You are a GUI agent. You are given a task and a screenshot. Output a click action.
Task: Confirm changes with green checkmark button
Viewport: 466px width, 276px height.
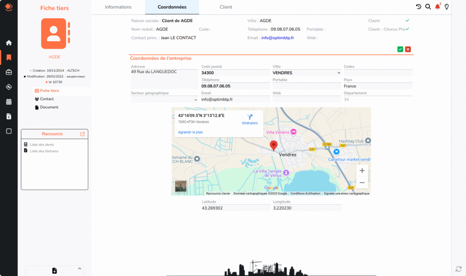pos(400,49)
